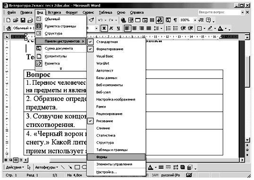The width and height of the screenshot is (254, 180).
Task: Show paragraph marks (¶) icon
Action: (175, 20)
